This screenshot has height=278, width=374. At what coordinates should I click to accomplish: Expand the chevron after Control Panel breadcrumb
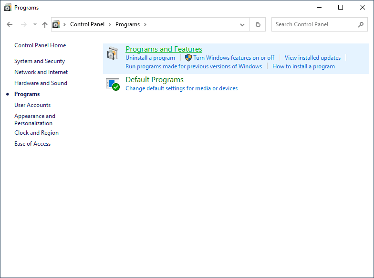[110, 24]
